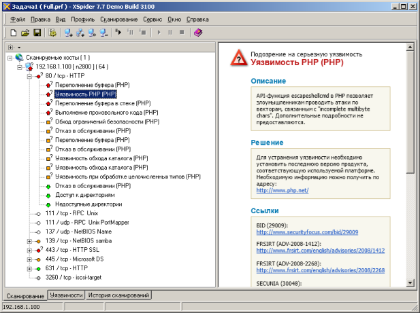Click orange icon of Обход ограничений безопасности (PHP)
The height and width of the screenshot is (313, 420).
click(49, 122)
